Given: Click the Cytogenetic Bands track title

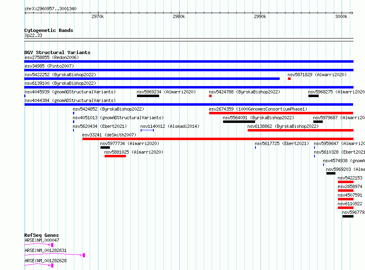Looking at the screenshot, I should (49, 30).
